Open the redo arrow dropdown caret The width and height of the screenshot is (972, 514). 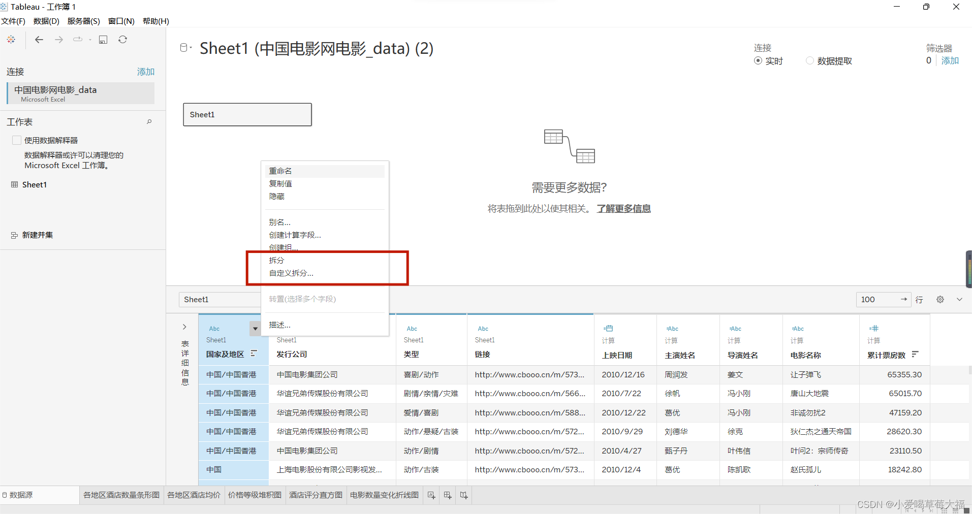click(x=90, y=40)
